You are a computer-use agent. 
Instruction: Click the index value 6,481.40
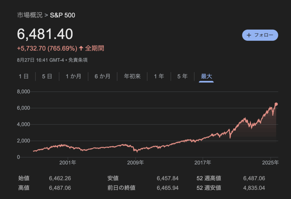pyautogui.click(x=45, y=34)
